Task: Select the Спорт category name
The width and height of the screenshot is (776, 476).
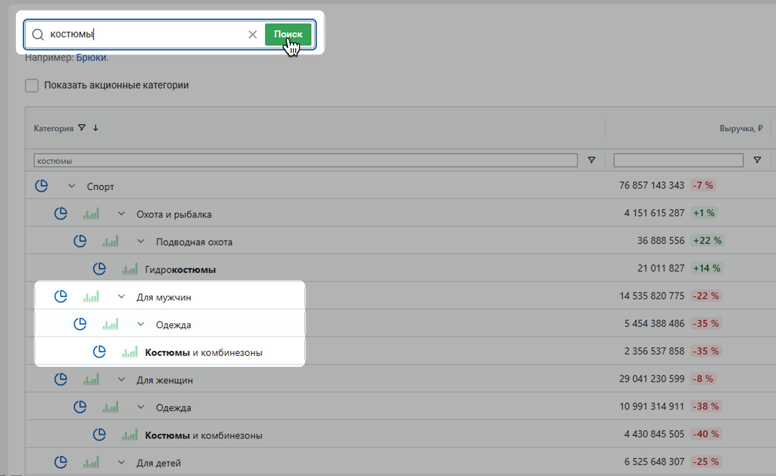Action: tap(100, 187)
